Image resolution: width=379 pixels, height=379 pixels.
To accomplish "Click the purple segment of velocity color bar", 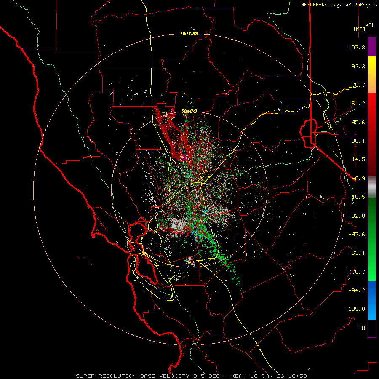I will pyautogui.click(x=372, y=47).
